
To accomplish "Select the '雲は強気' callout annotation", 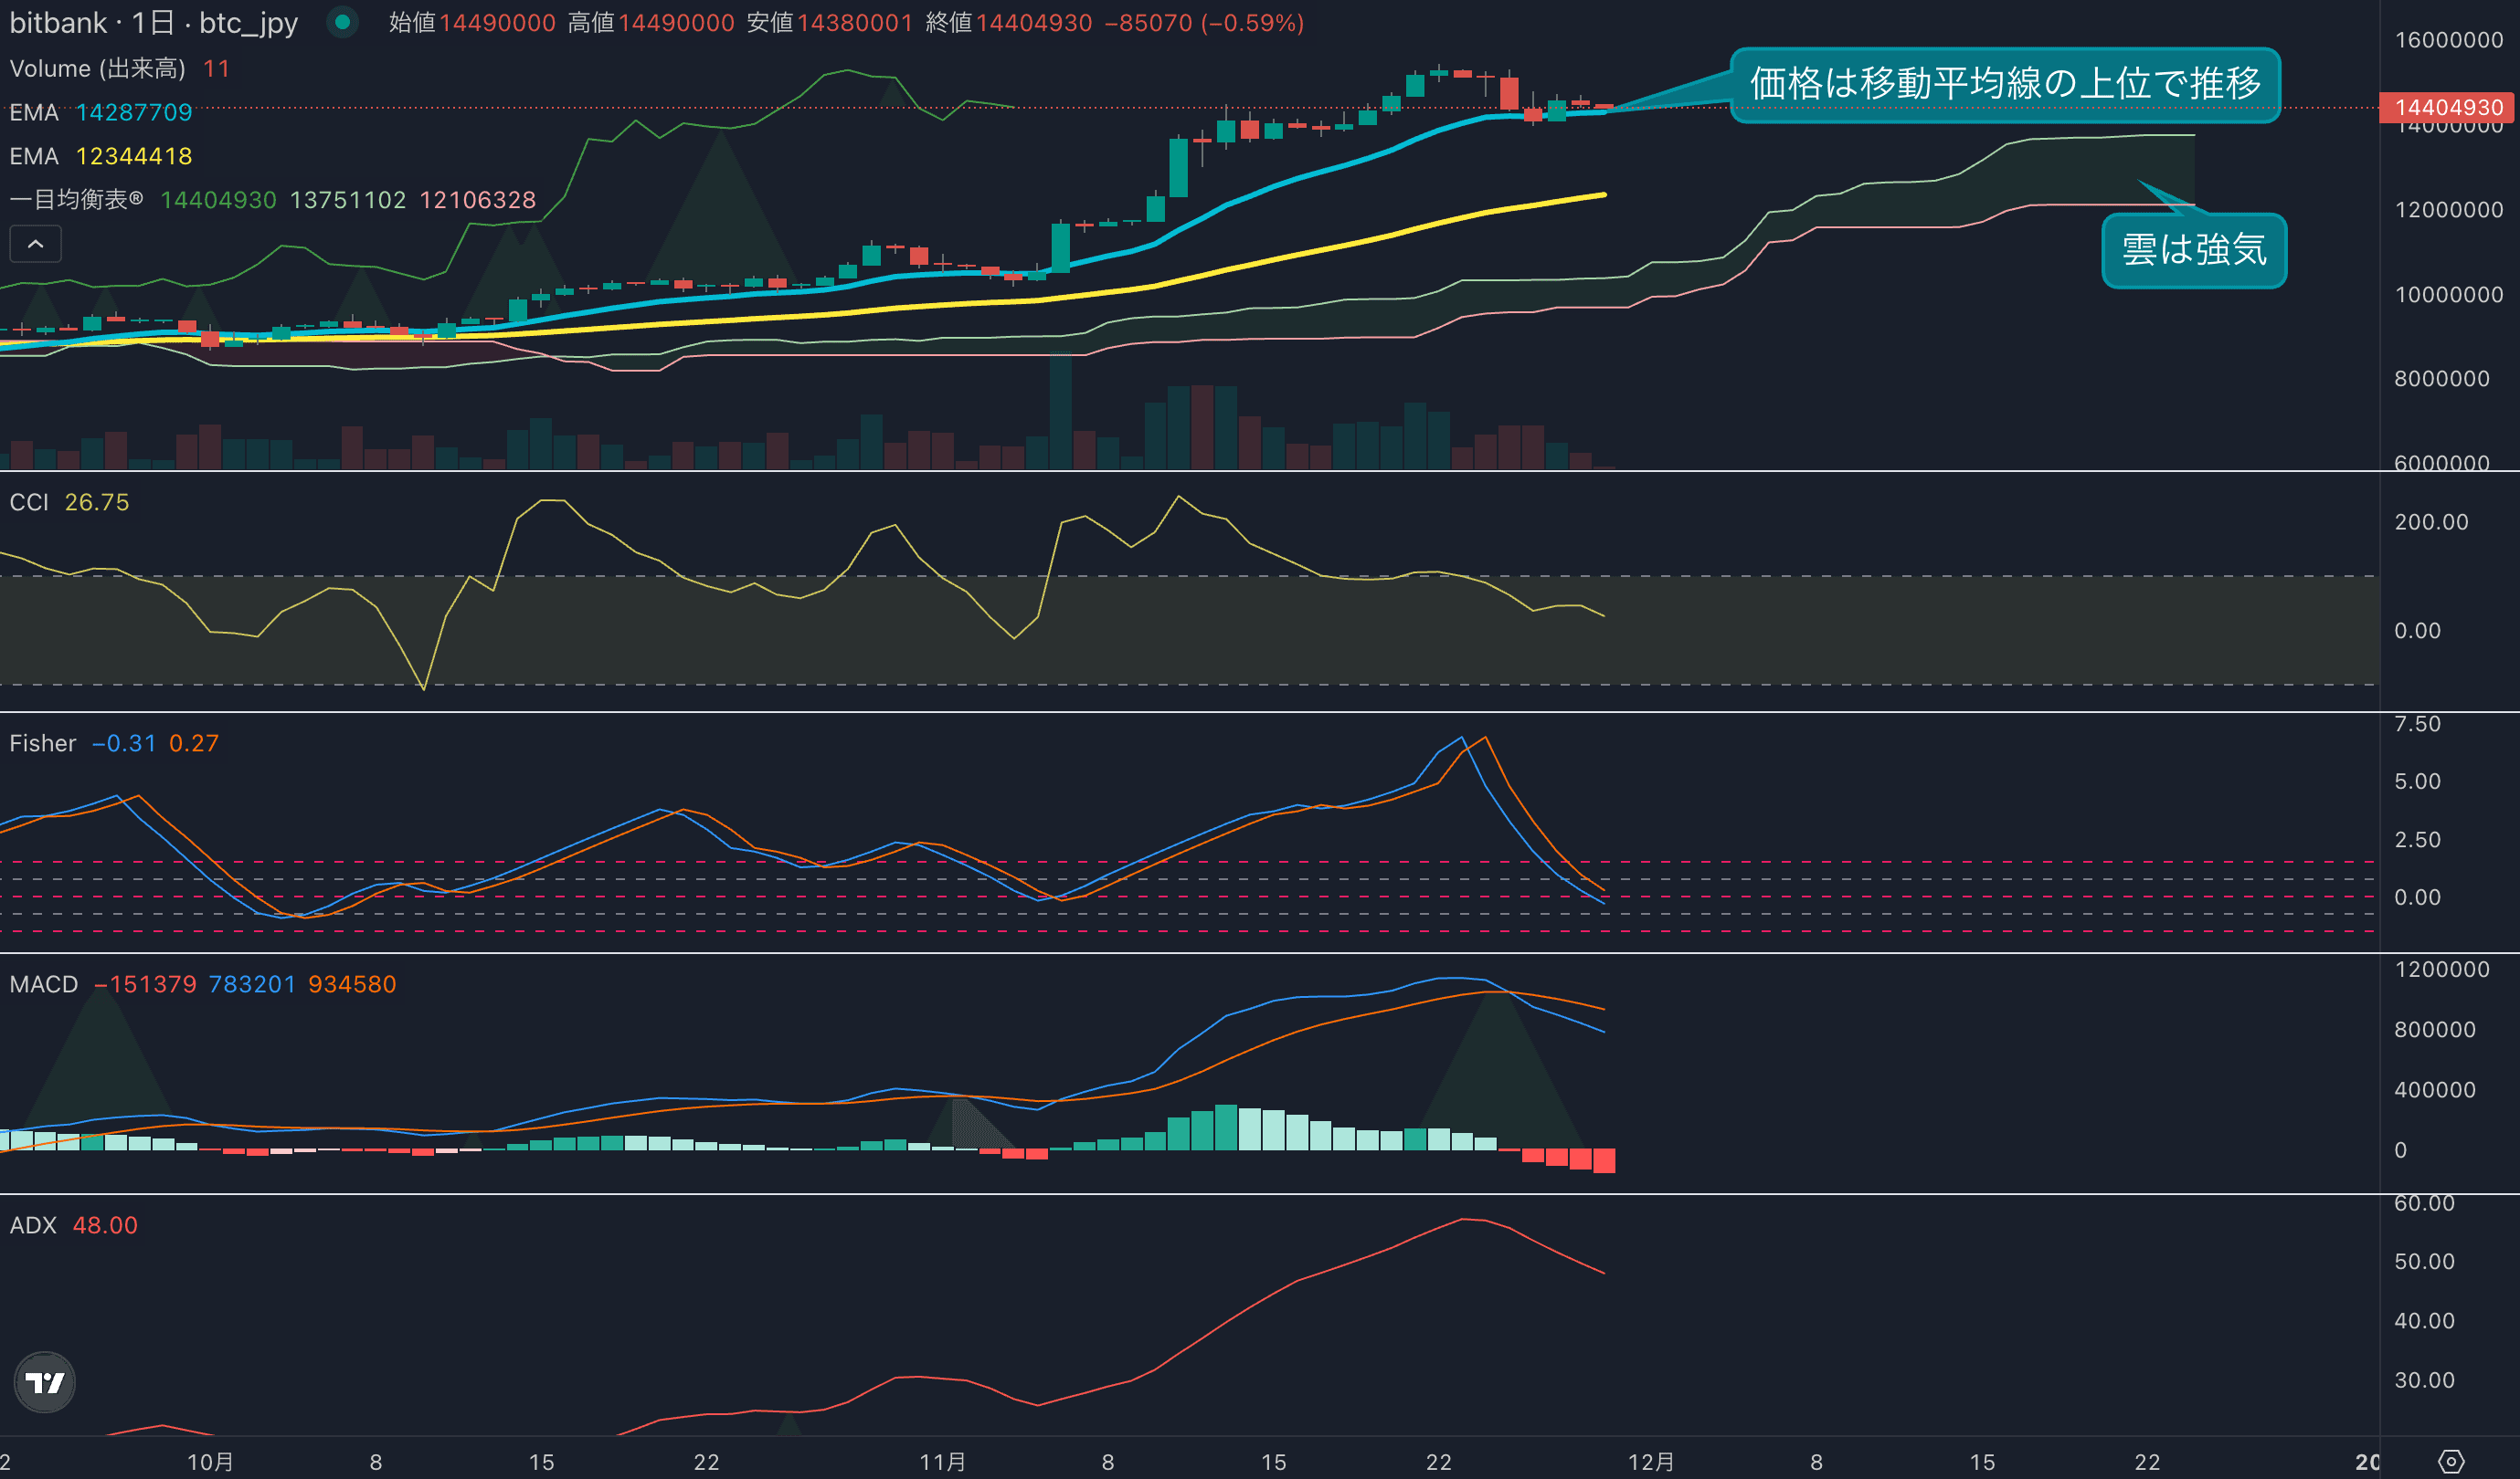I will click(2193, 250).
